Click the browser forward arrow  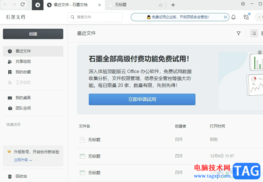point(14,5)
